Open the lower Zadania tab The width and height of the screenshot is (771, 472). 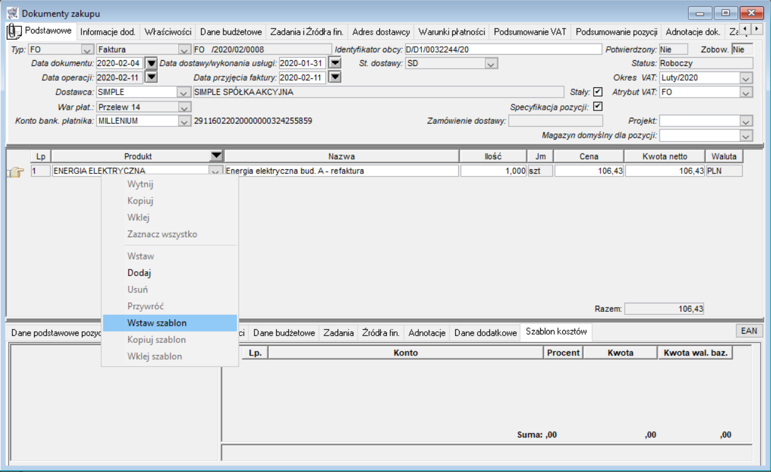[x=338, y=332]
